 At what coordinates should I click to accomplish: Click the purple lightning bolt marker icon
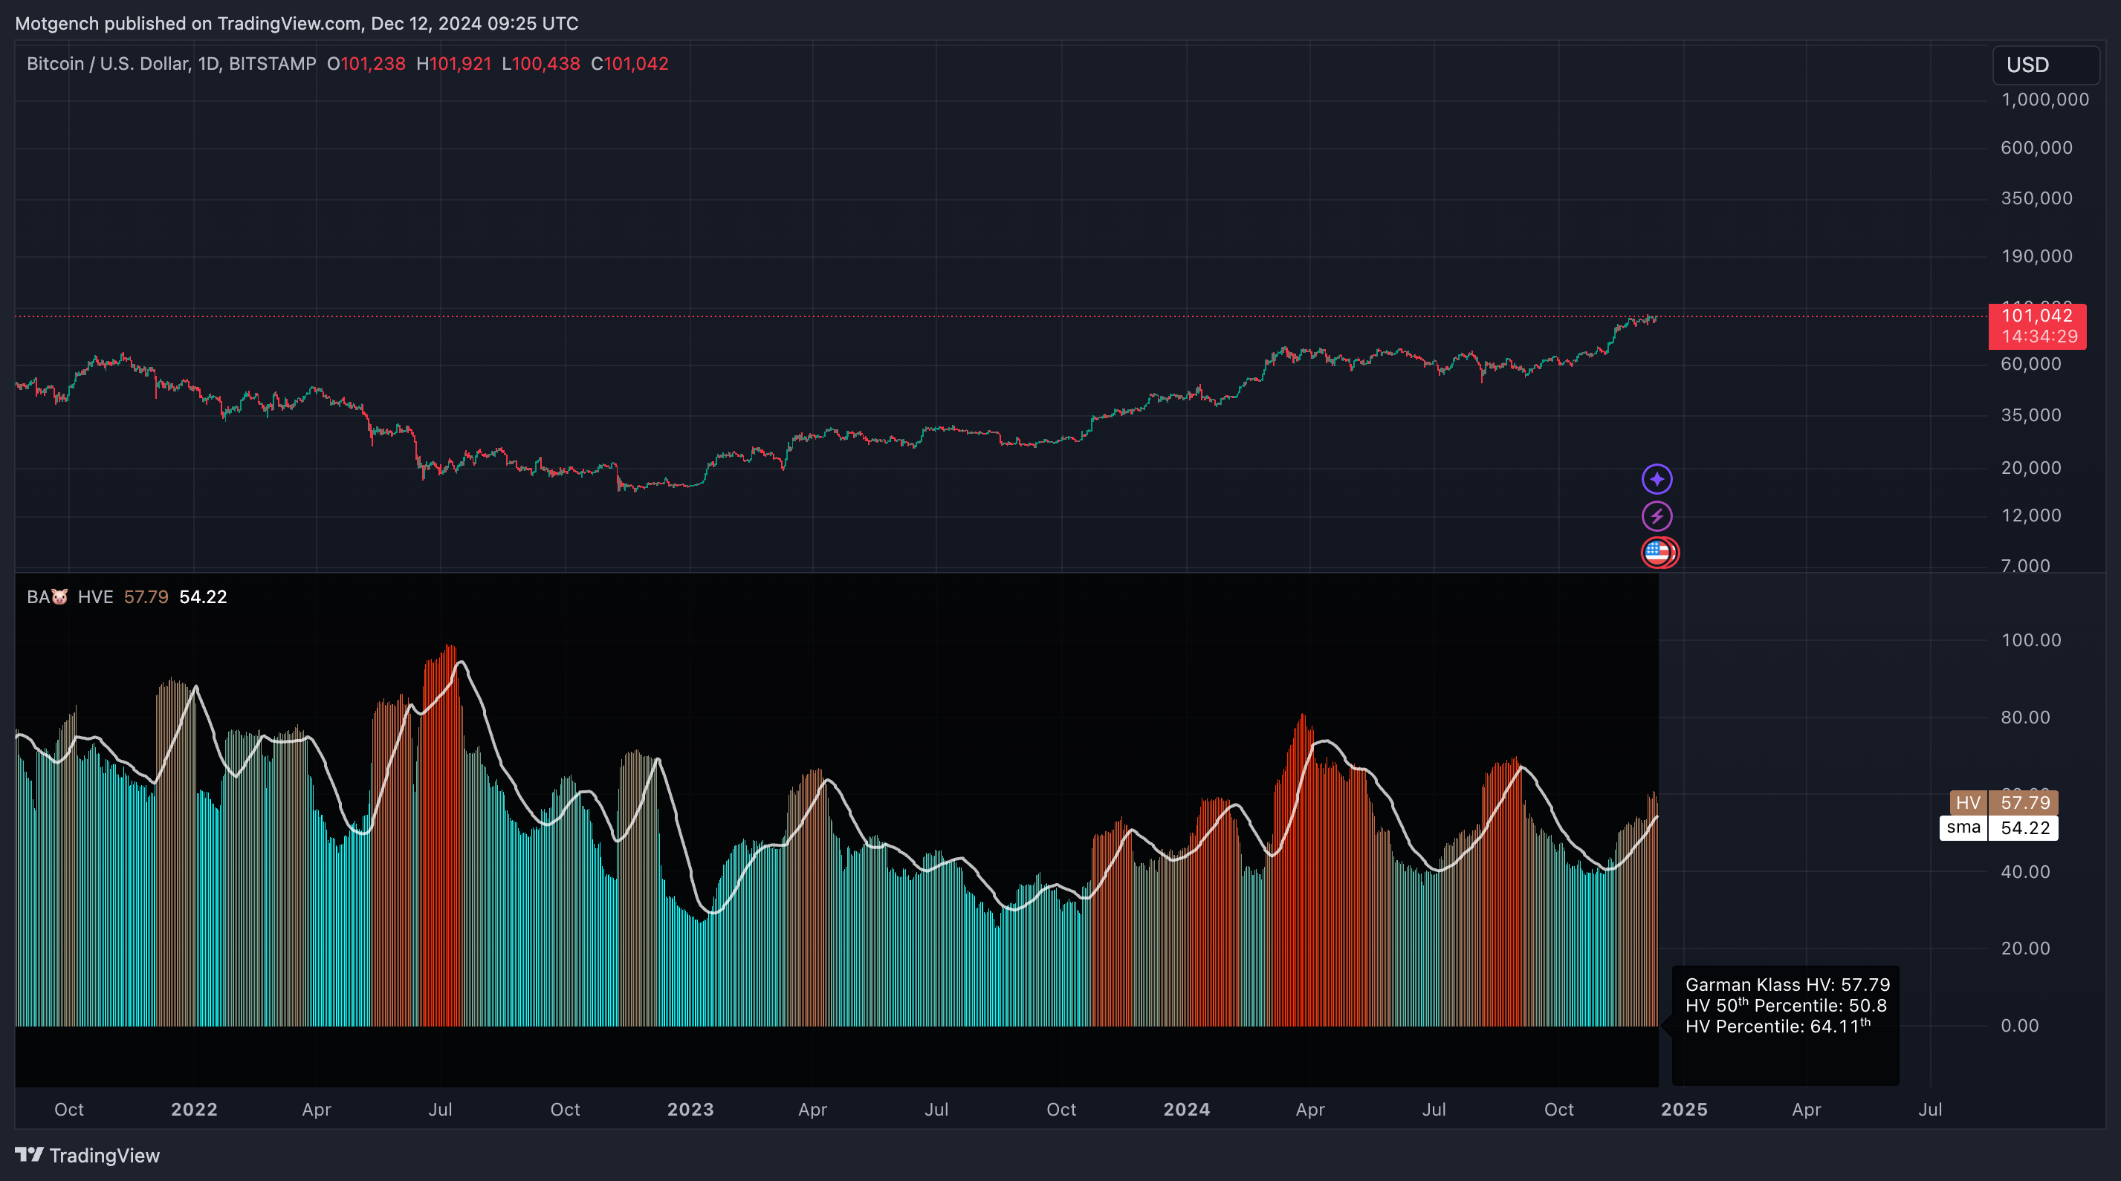click(x=1657, y=516)
